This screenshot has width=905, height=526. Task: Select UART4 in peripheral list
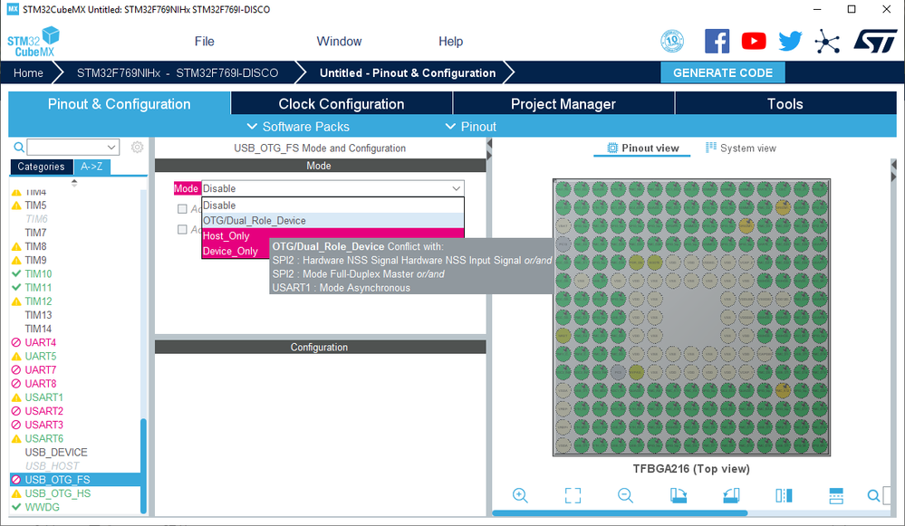click(x=41, y=342)
